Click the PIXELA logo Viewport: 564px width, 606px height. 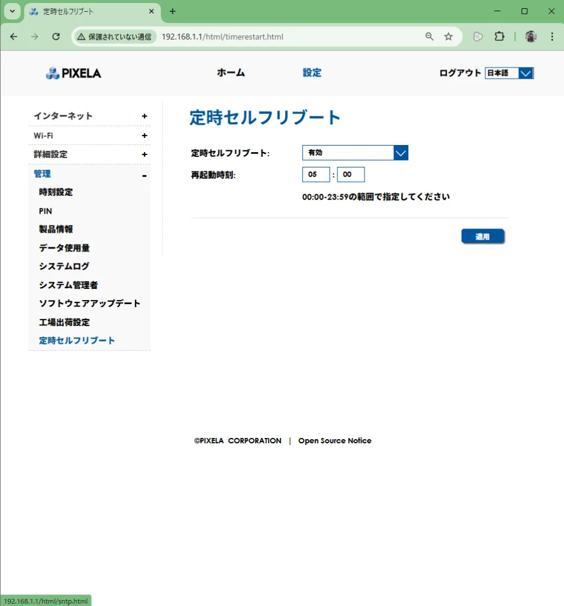pyautogui.click(x=73, y=73)
